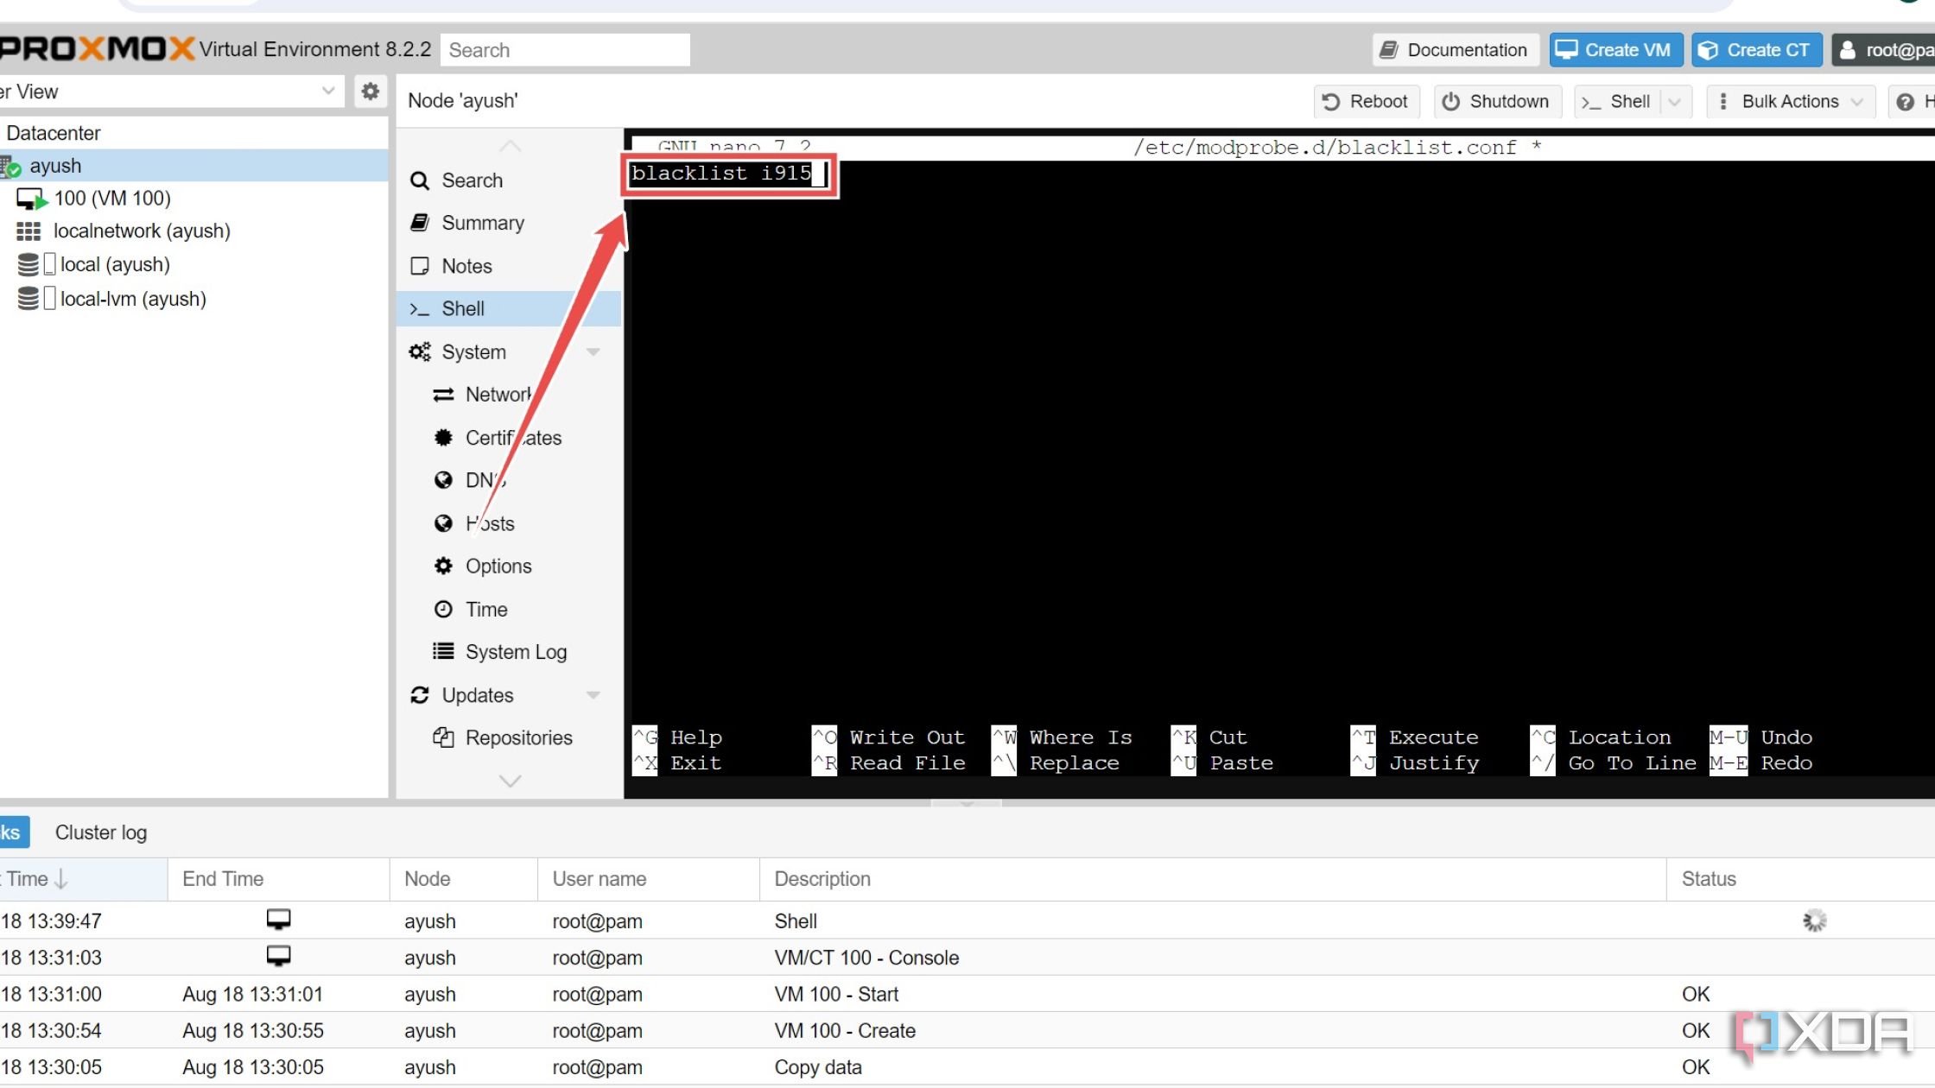
Task: Click the Cluster log tab
Action: click(99, 832)
